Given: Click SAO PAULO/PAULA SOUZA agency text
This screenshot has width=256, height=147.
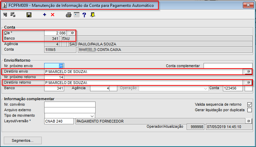Looking at the screenshot, I should coord(93,44).
